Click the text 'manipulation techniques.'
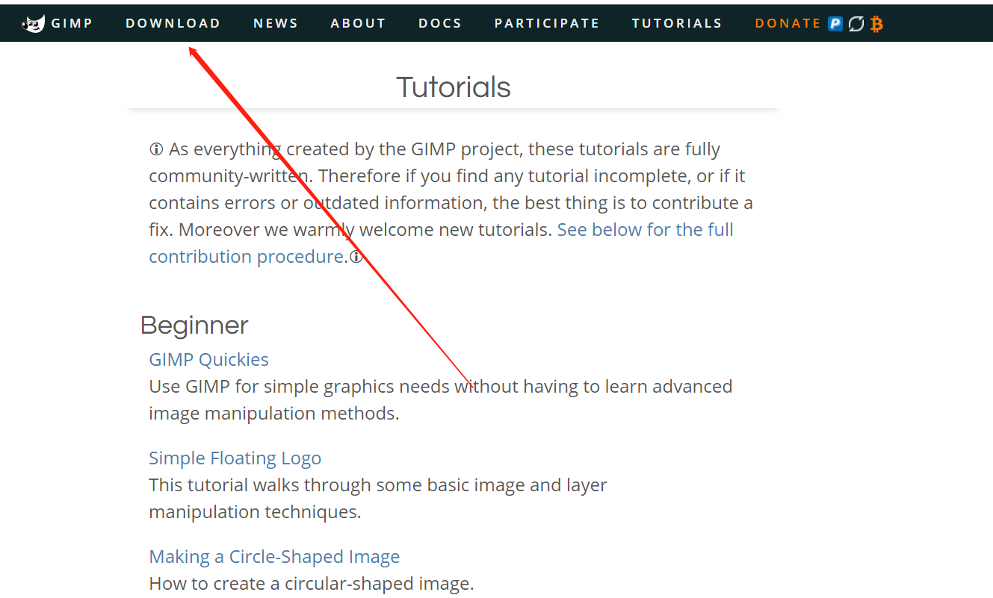 255,511
